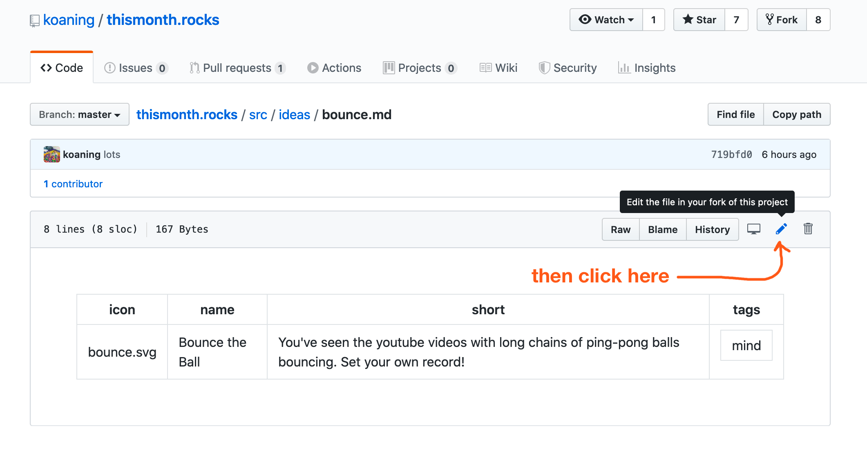
Task: Click the History view icon
Action: (712, 229)
